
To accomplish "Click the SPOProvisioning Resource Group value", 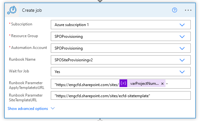I will click(69, 37).
